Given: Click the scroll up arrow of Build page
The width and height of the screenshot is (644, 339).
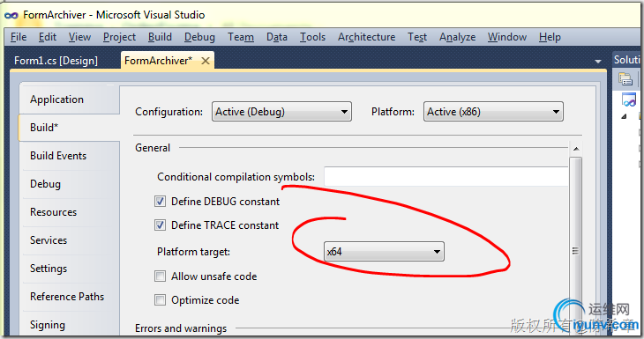Looking at the screenshot, I should point(576,149).
